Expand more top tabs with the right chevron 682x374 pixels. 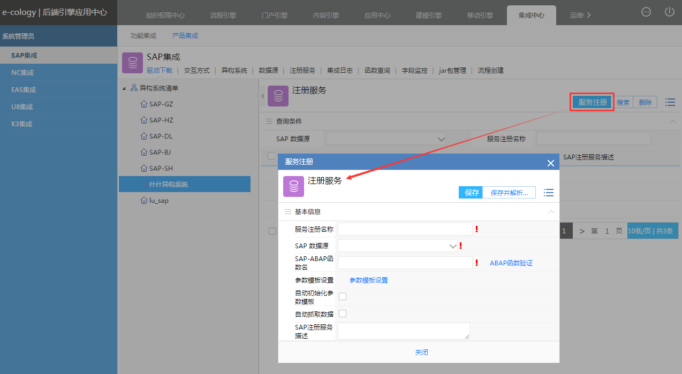[x=589, y=16]
